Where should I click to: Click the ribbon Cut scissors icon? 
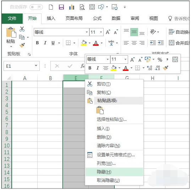[22, 29]
